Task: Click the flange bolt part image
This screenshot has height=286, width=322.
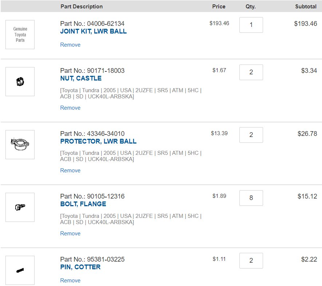Action: pyautogui.click(x=20, y=207)
